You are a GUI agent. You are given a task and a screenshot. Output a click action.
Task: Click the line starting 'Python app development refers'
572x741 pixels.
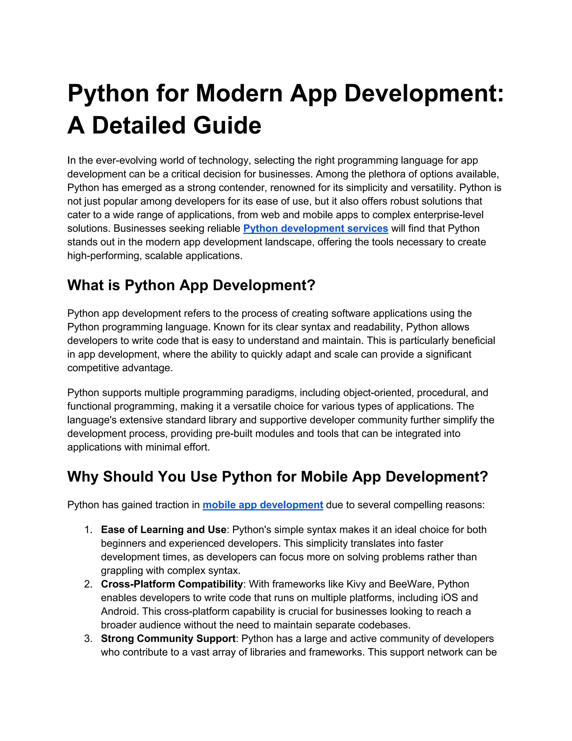coord(270,313)
